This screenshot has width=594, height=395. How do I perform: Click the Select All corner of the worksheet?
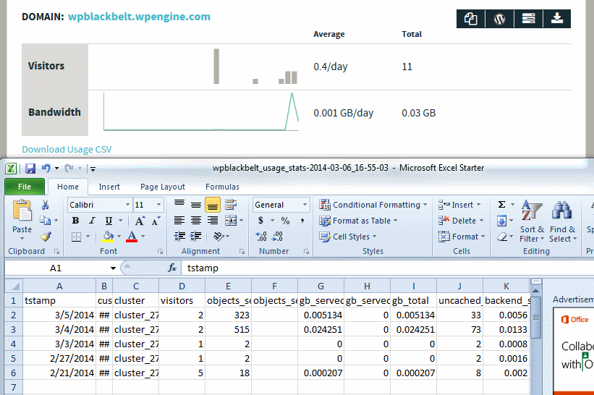[14, 286]
